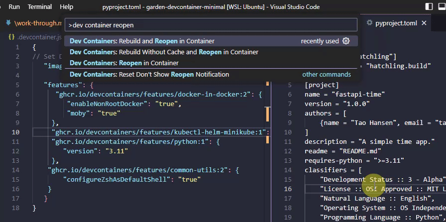
Task: Switch to the work-through markdown tab
Action: tap(38, 23)
